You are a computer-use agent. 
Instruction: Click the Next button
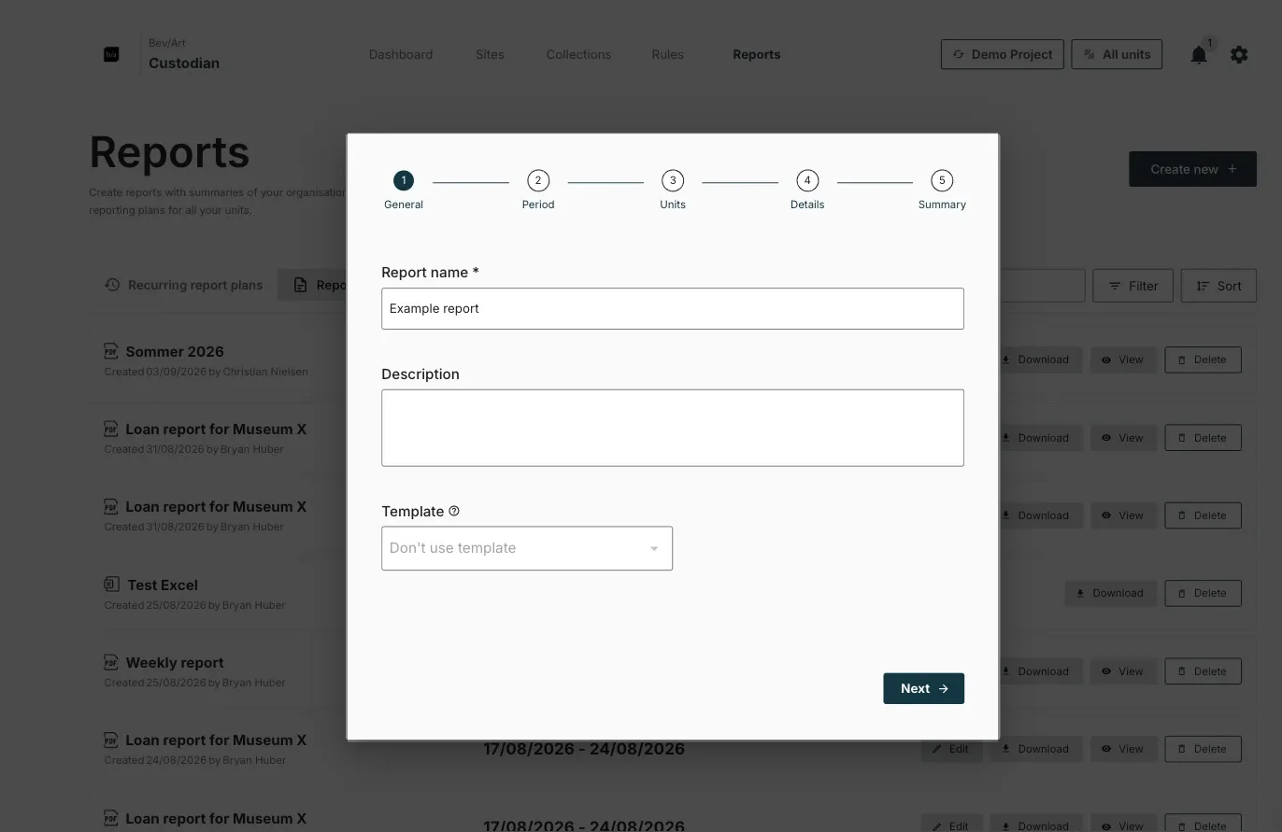click(x=923, y=688)
